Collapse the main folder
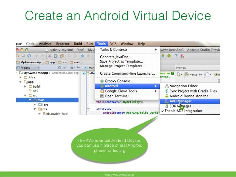Image resolution: width=236 pixels, height=177 pixels. click(x=30, y=100)
